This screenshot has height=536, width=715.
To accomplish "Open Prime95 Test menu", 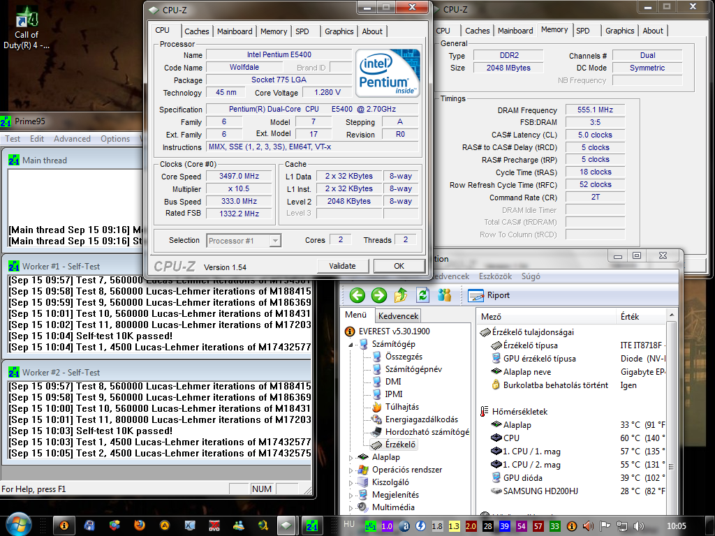I will (13, 139).
